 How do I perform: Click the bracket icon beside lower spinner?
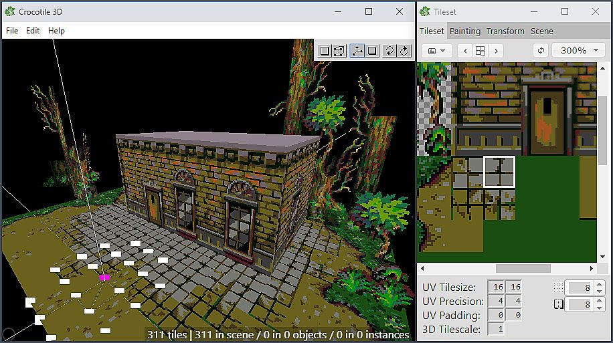[559, 304]
